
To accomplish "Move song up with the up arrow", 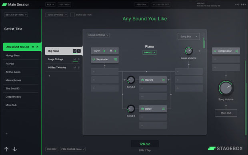I will tap(6, 149).
